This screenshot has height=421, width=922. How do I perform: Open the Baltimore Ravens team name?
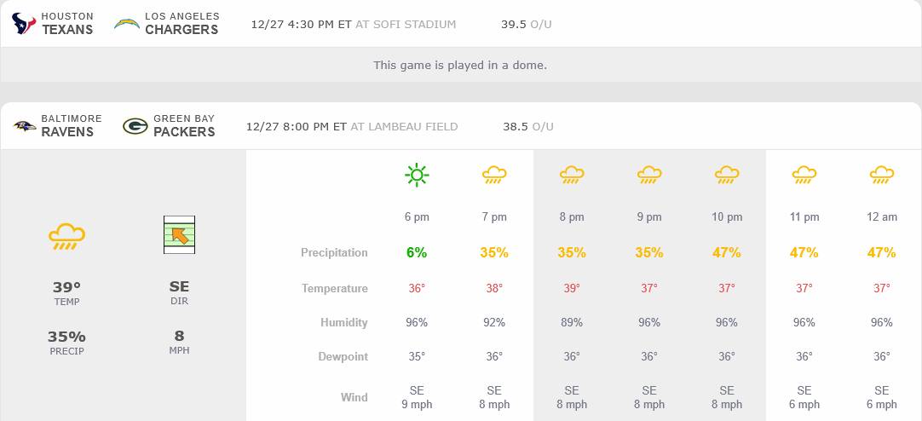[71, 126]
